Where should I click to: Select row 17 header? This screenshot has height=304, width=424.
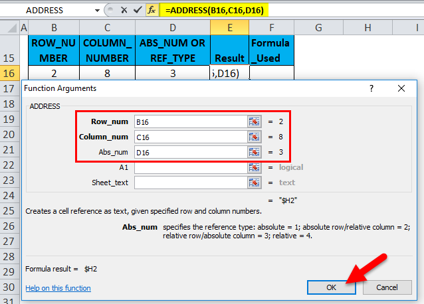[9, 88]
